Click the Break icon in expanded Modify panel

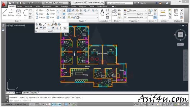coord(41,28)
